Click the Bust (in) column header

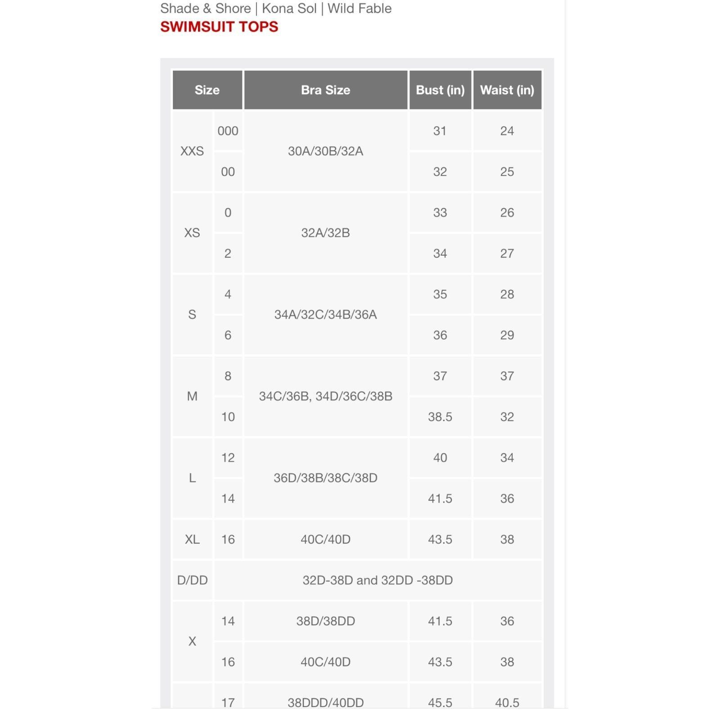440,90
